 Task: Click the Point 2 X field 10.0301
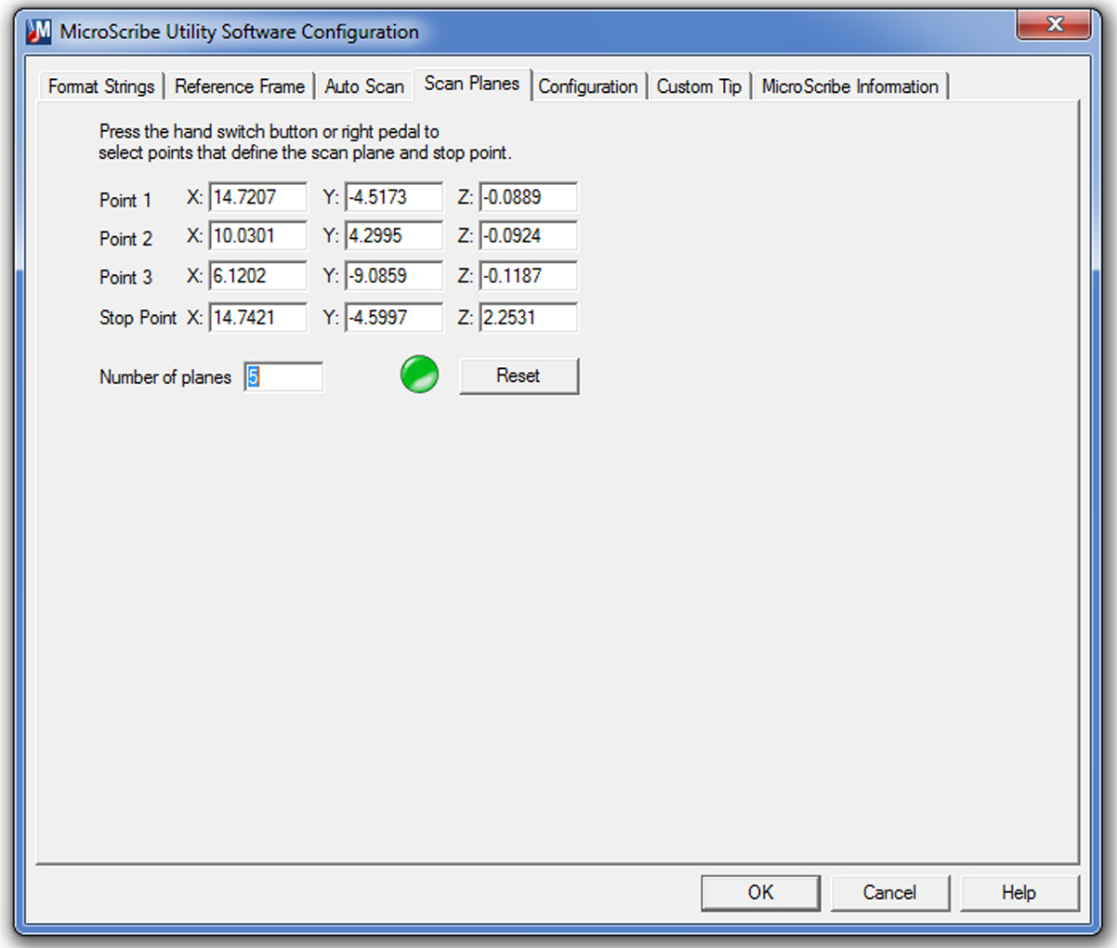point(257,236)
